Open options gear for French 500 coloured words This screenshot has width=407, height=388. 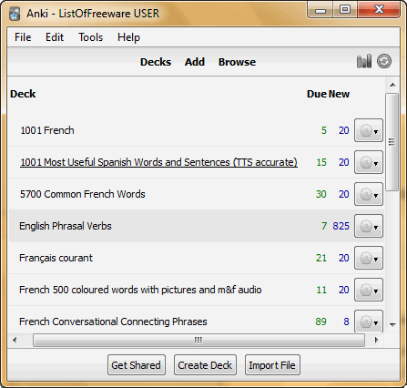[x=369, y=291]
